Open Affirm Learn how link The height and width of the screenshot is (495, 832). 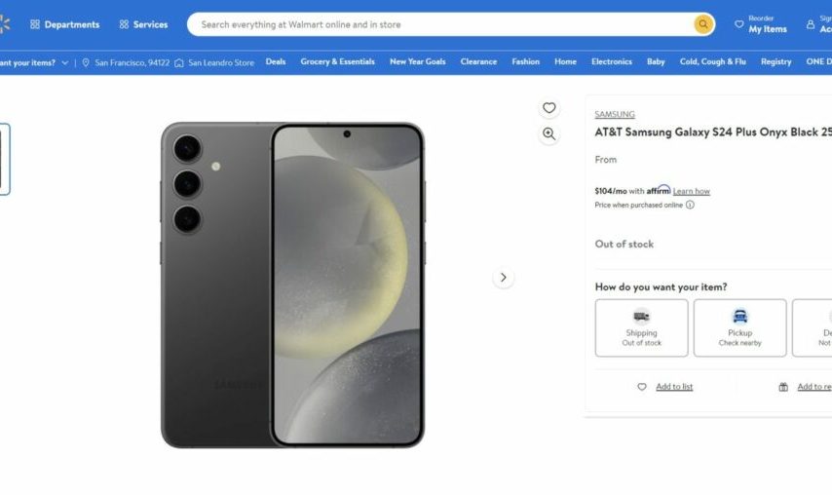point(691,191)
